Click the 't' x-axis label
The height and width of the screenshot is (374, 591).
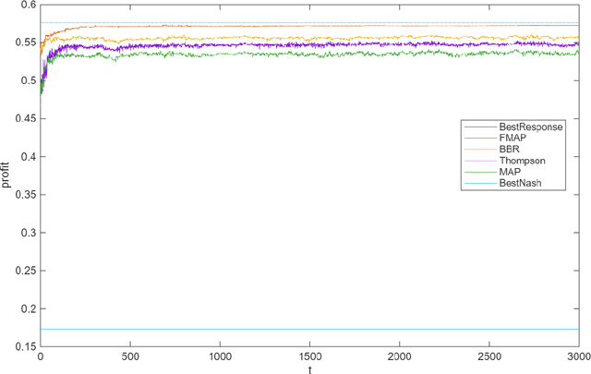click(309, 368)
